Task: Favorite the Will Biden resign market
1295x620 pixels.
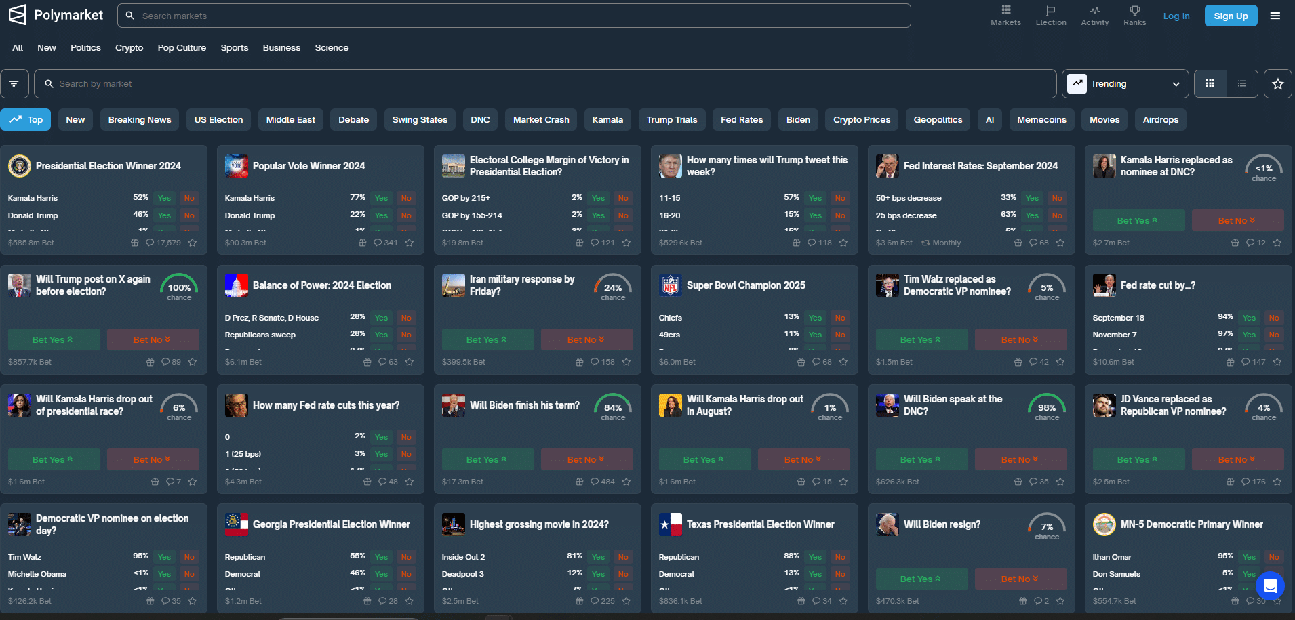Action: pyautogui.click(x=1060, y=601)
